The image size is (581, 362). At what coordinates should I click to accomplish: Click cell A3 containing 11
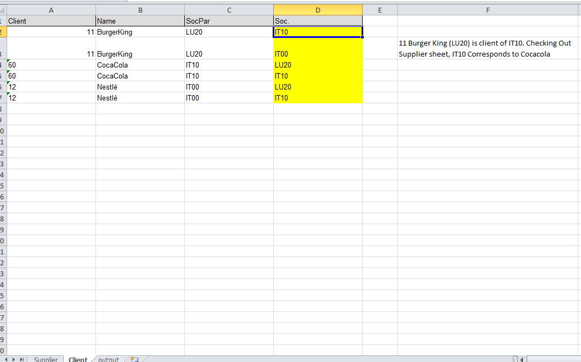(x=51, y=48)
